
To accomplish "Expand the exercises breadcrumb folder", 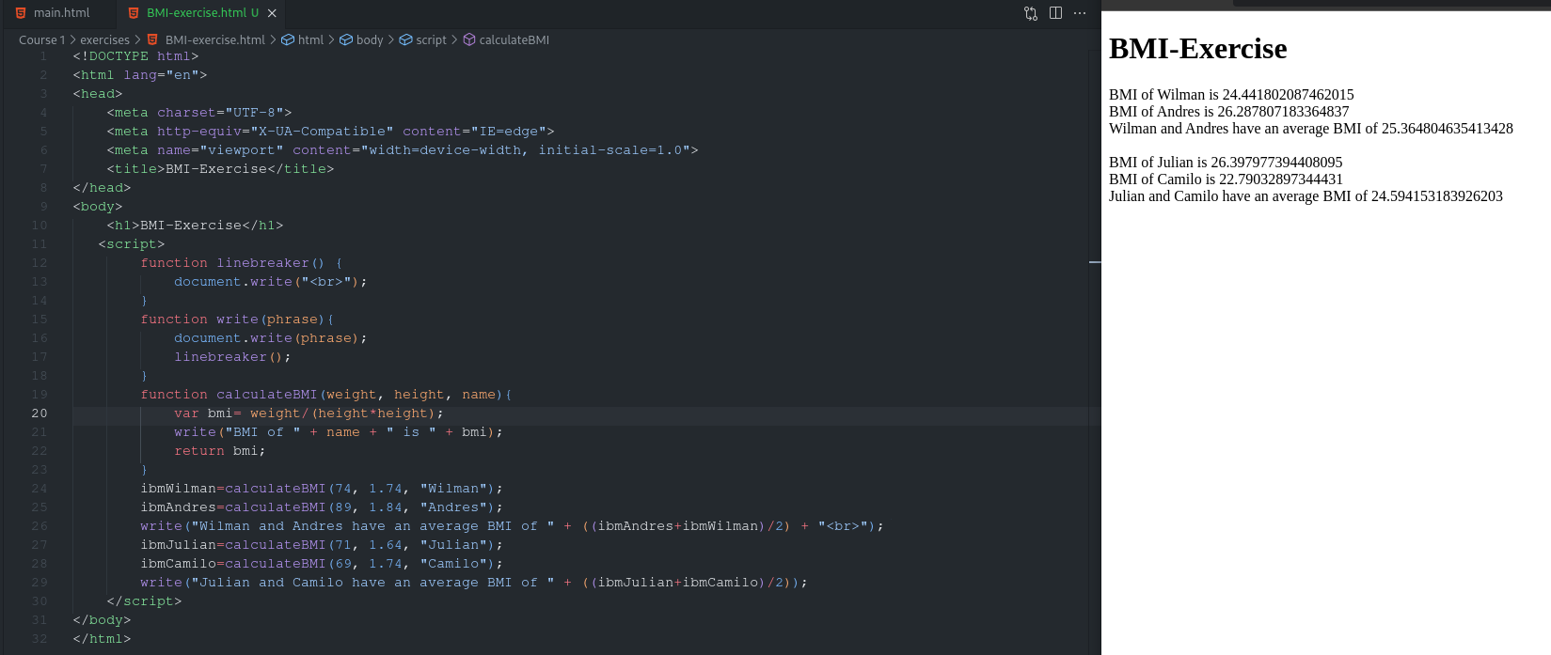I will pyautogui.click(x=104, y=39).
